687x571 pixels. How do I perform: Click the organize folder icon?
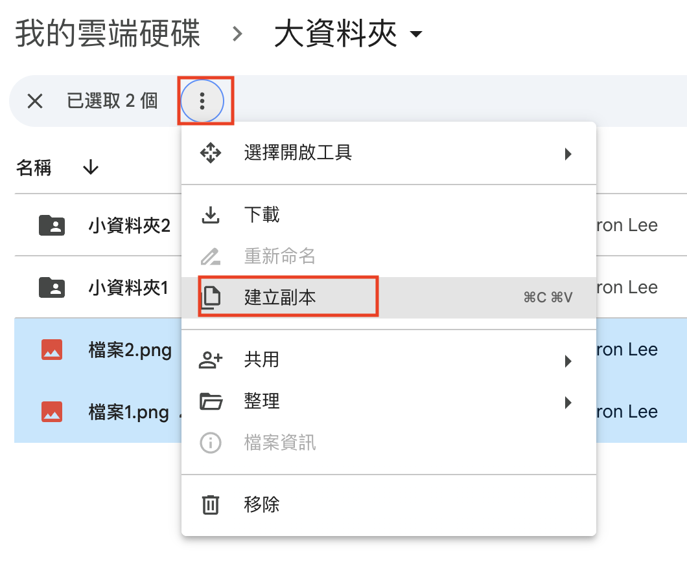[211, 401]
